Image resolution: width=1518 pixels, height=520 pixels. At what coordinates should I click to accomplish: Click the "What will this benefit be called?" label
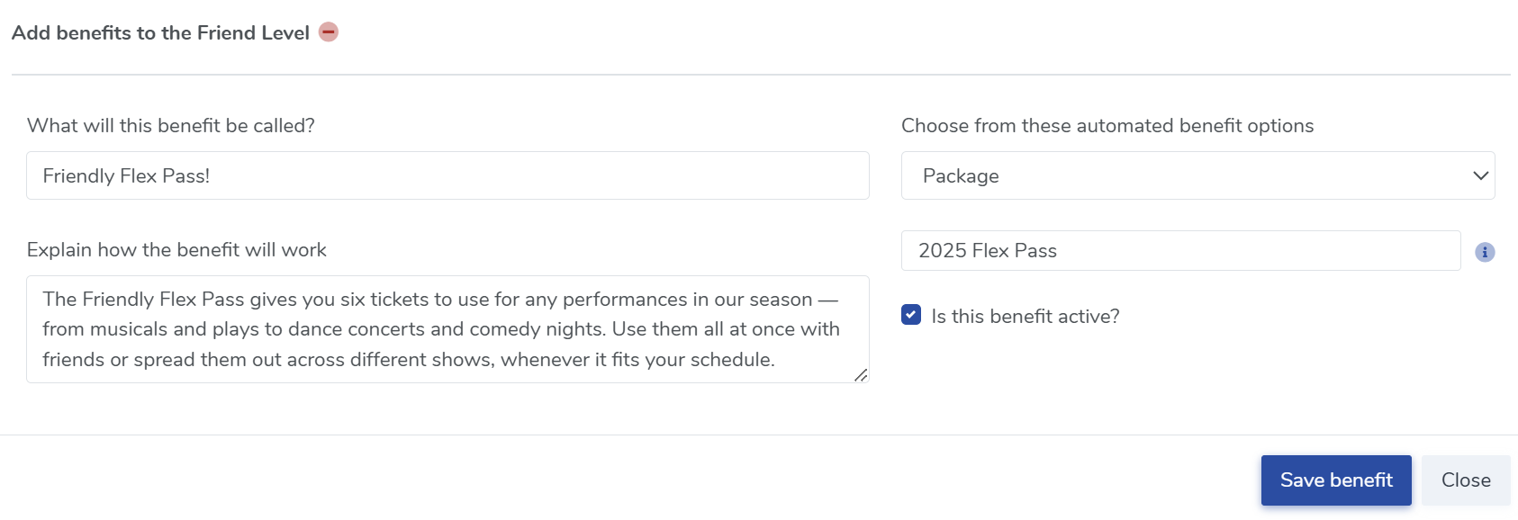click(171, 126)
